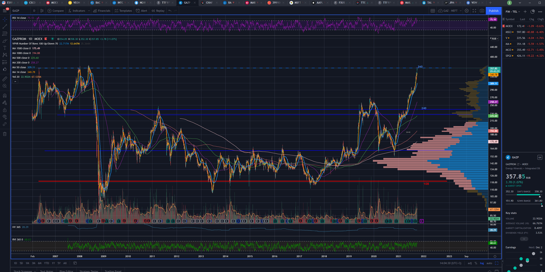The height and width of the screenshot is (272, 545).
Task: Toggle the log scale
Action: point(483,263)
